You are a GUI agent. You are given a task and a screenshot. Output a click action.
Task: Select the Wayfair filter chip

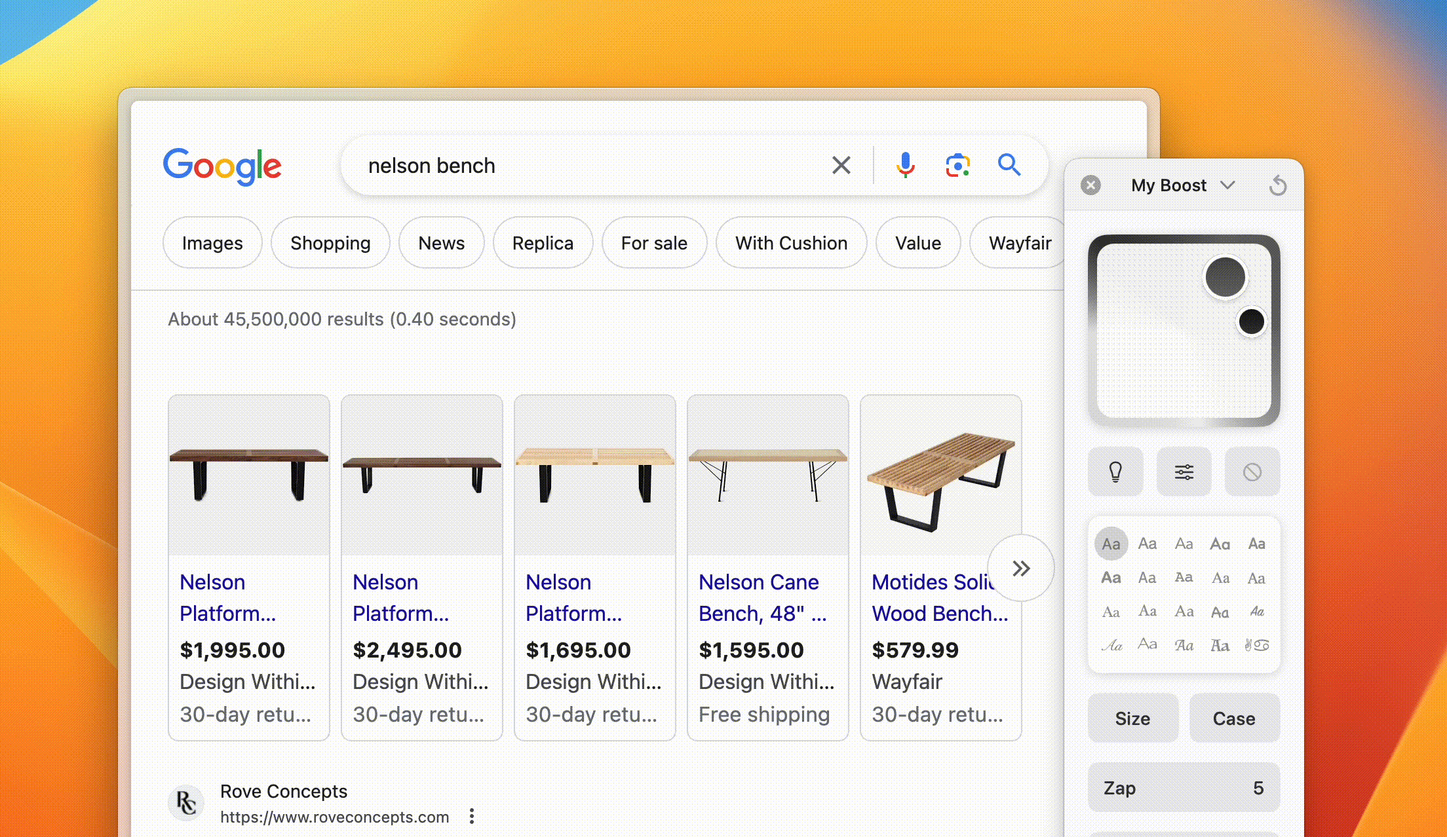point(1018,242)
